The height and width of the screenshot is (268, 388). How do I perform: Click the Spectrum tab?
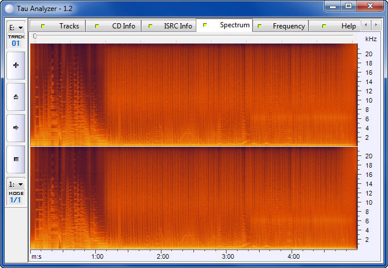point(227,26)
